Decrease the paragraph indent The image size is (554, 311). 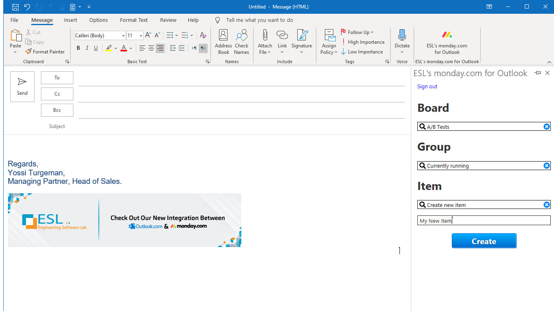pos(173,48)
